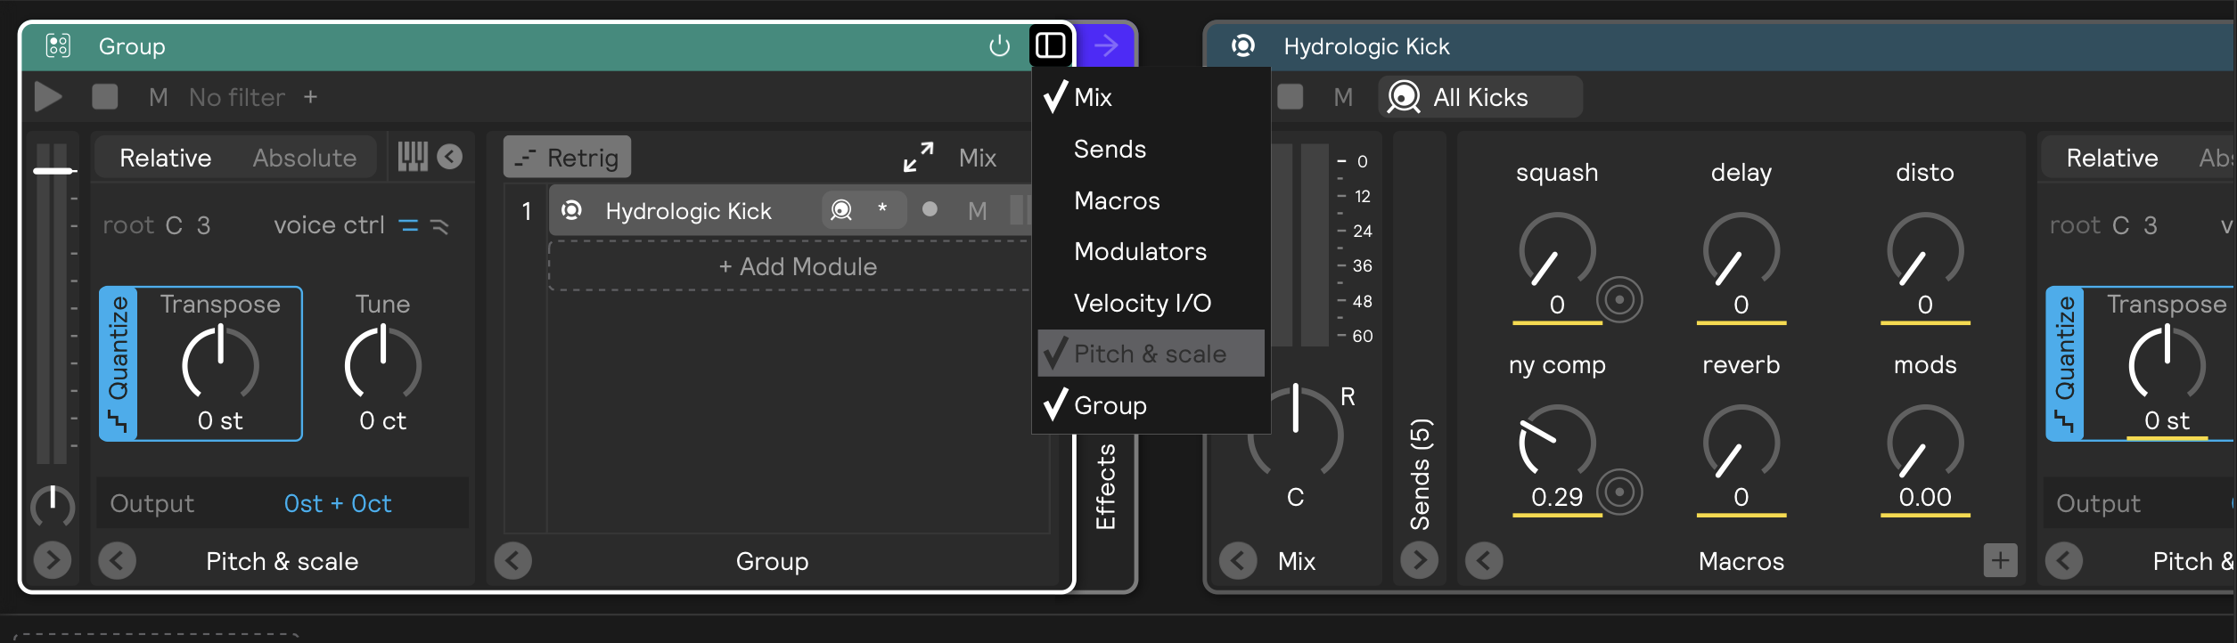
Task: Stop playback in Hydrologic Kick module
Action: [1291, 96]
